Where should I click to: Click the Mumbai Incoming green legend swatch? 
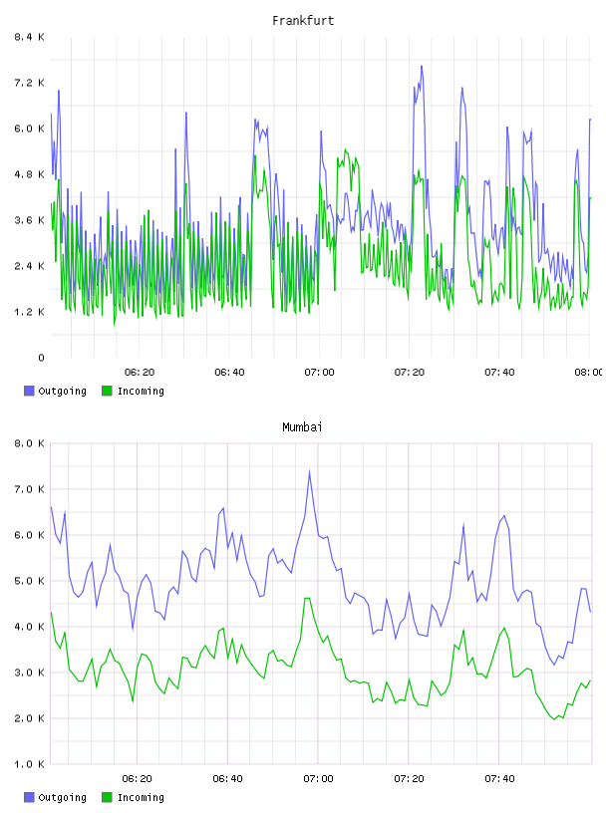[x=107, y=797]
